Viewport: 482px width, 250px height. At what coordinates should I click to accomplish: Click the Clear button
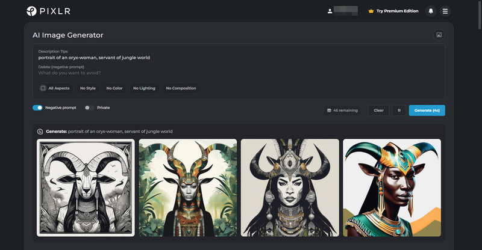click(x=379, y=111)
